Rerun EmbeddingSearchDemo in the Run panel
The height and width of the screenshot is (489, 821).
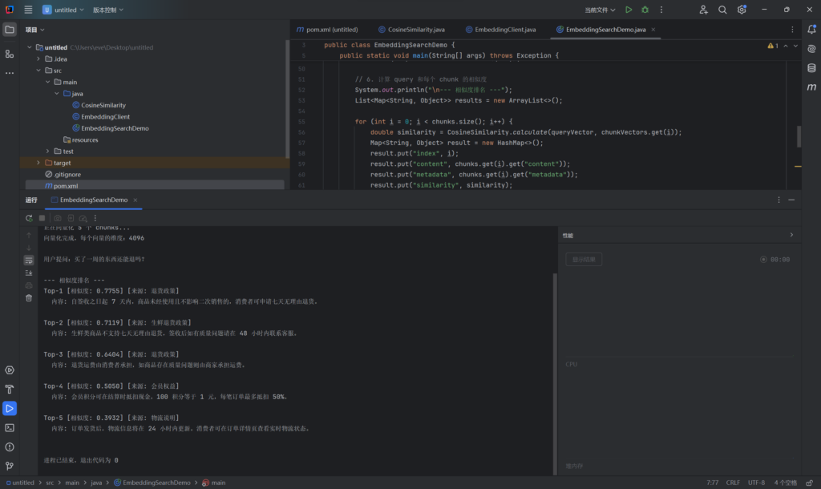point(29,218)
